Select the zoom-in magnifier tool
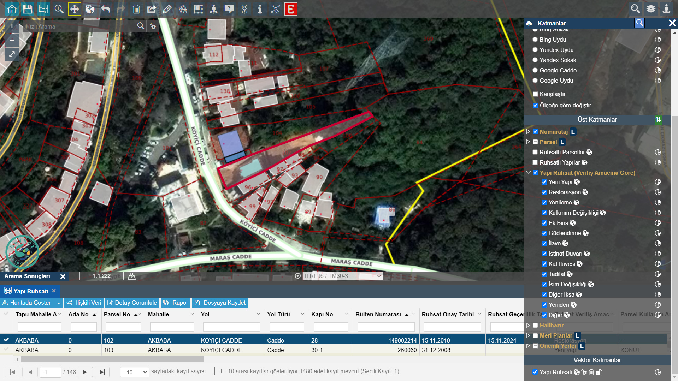678x381 pixels. [x=59, y=9]
